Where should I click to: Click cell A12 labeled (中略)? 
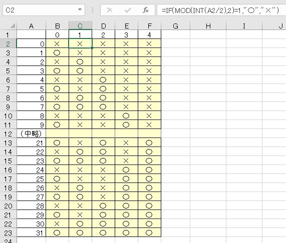[x=31, y=134]
